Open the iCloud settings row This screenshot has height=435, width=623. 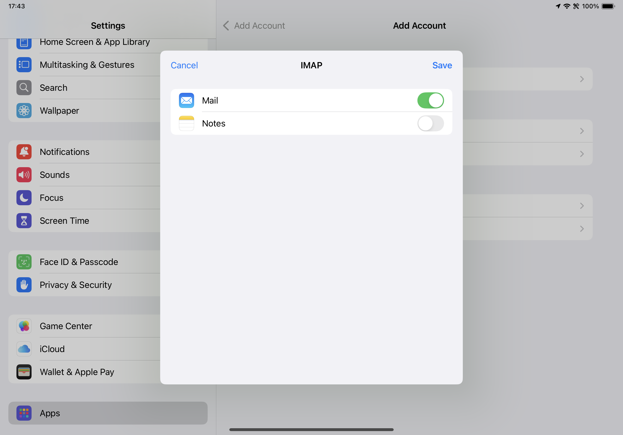[x=52, y=349]
